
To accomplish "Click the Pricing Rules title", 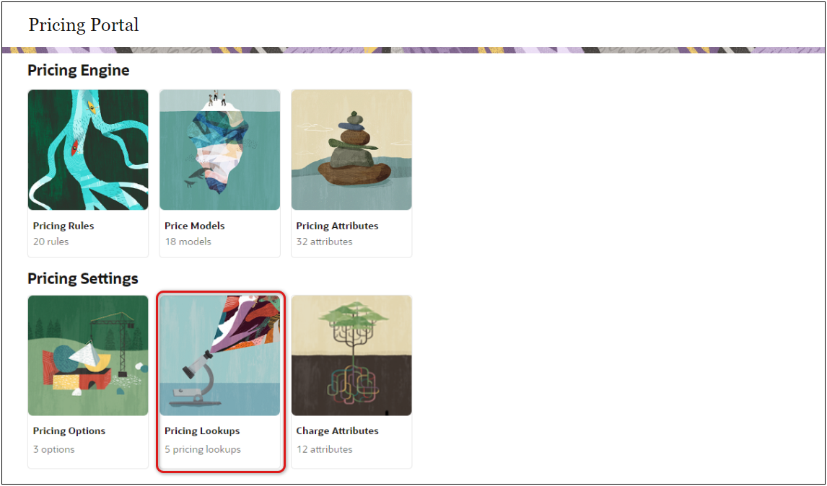I will (64, 226).
